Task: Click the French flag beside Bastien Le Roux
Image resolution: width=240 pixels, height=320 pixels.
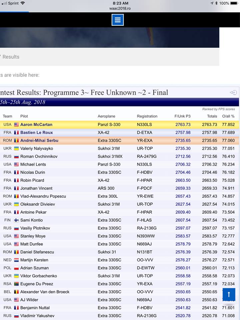Action: point(16,132)
